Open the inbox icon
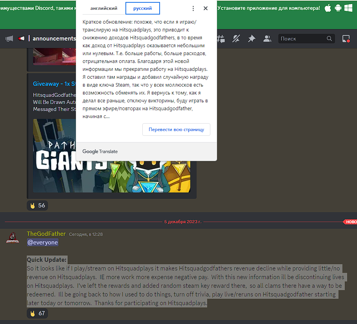This screenshot has height=324, width=357. coord(346,39)
